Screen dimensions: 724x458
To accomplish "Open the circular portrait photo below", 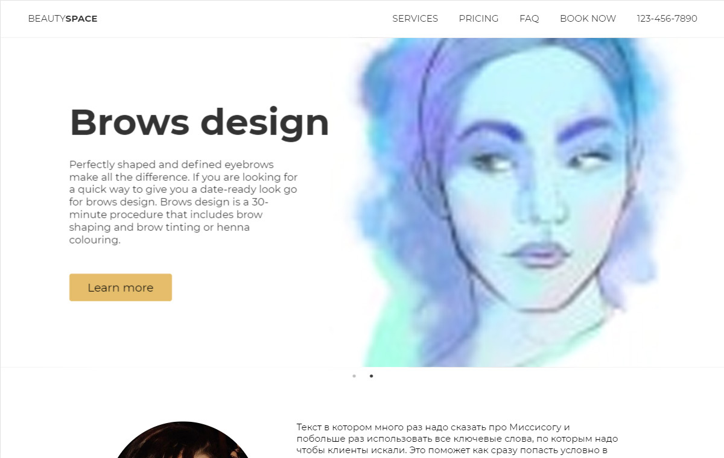I will [182, 440].
